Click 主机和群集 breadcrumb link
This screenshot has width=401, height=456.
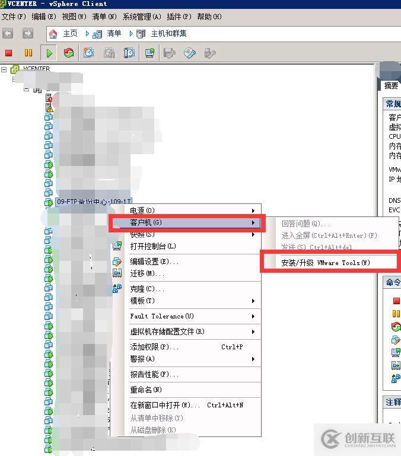point(169,33)
